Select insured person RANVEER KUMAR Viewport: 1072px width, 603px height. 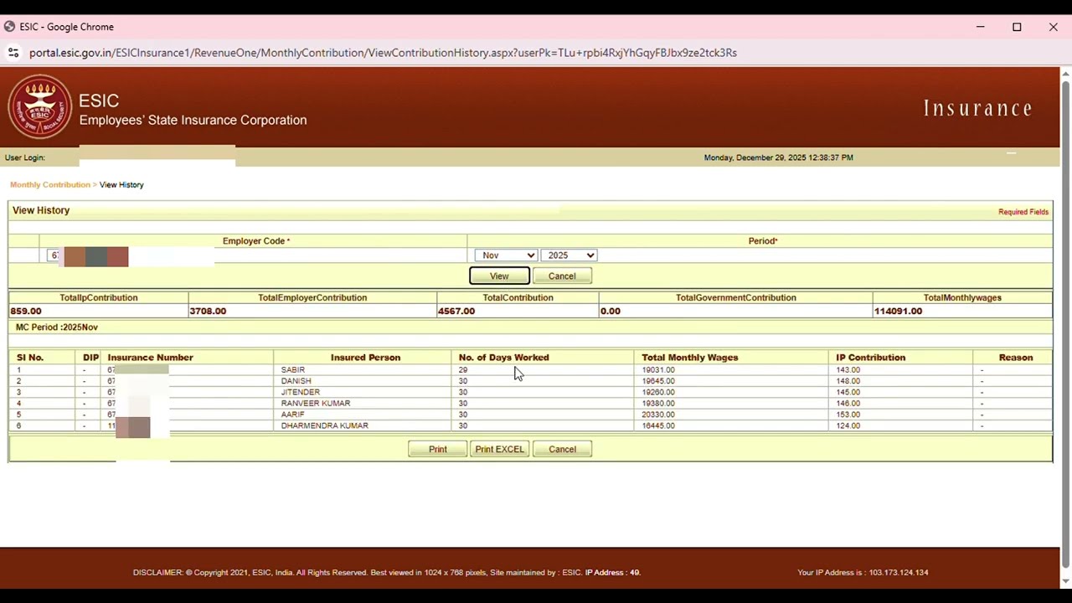[316, 403]
